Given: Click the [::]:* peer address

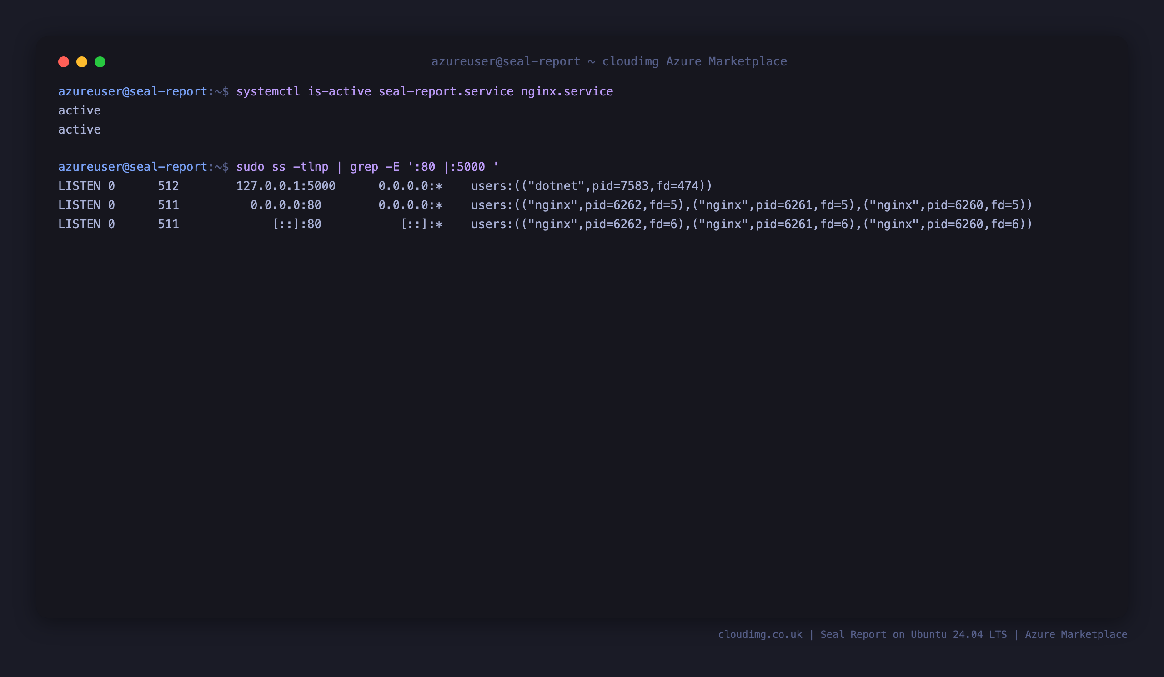Looking at the screenshot, I should [421, 224].
